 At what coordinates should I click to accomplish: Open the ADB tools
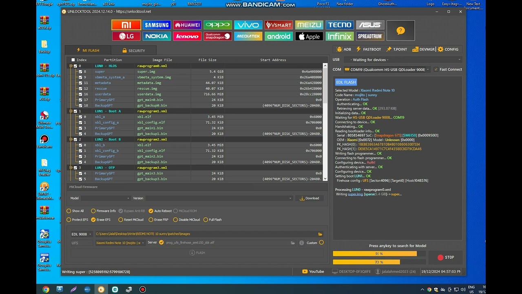click(x=344, y=49)
